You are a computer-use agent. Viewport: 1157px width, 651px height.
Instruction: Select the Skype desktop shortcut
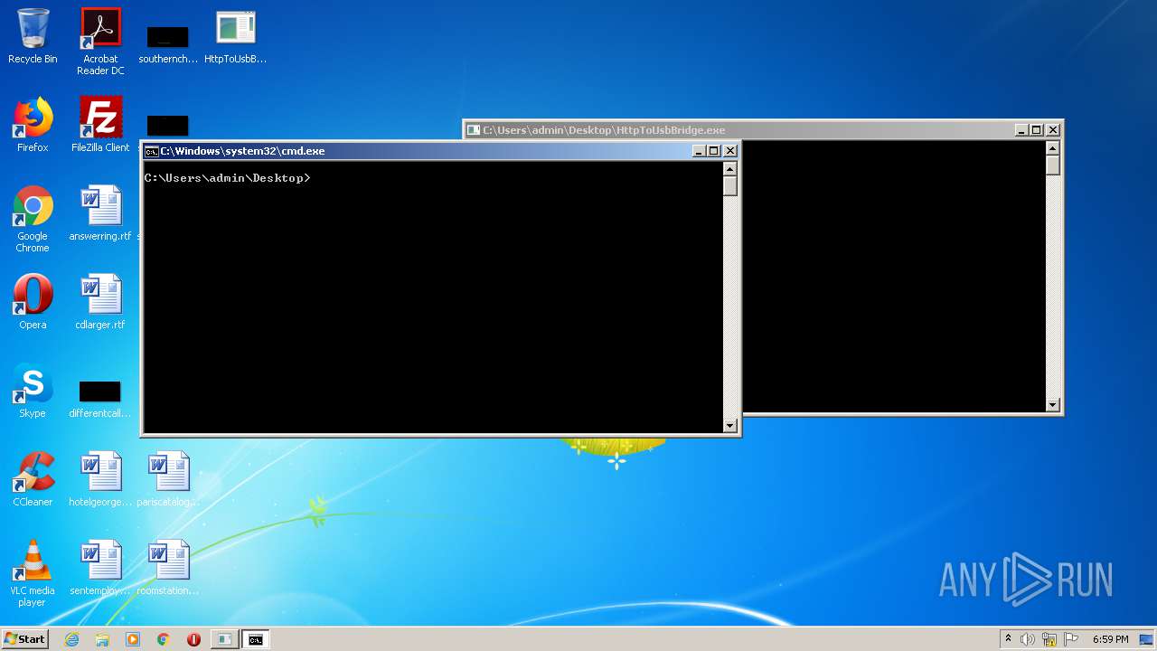(33, 391)
